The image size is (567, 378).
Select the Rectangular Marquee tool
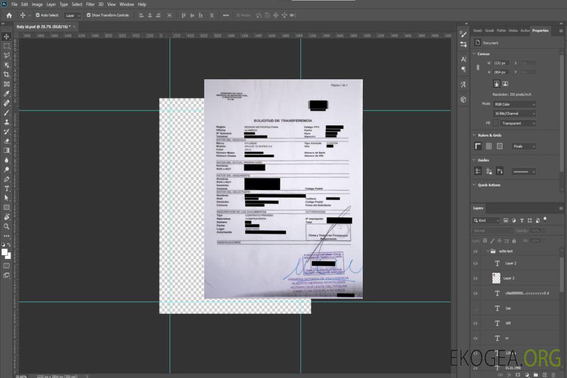pos(6,46)
